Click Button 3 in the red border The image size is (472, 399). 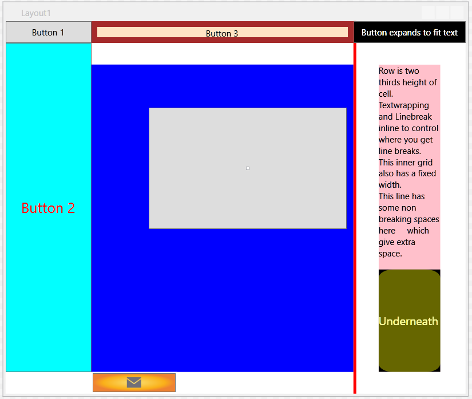[x=223, y=33]
